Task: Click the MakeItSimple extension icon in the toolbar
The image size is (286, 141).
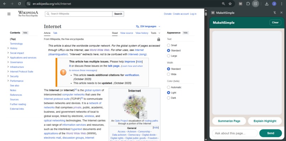Action: [x=241, y=4]
